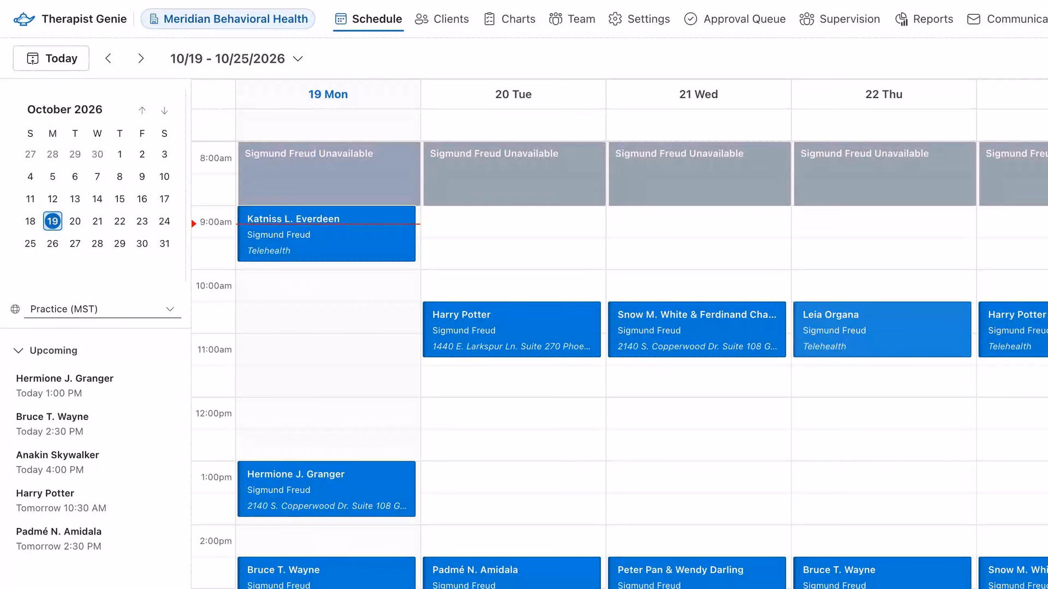
Task: Click mini calendar next month down arrow
Action: (164, 111)
